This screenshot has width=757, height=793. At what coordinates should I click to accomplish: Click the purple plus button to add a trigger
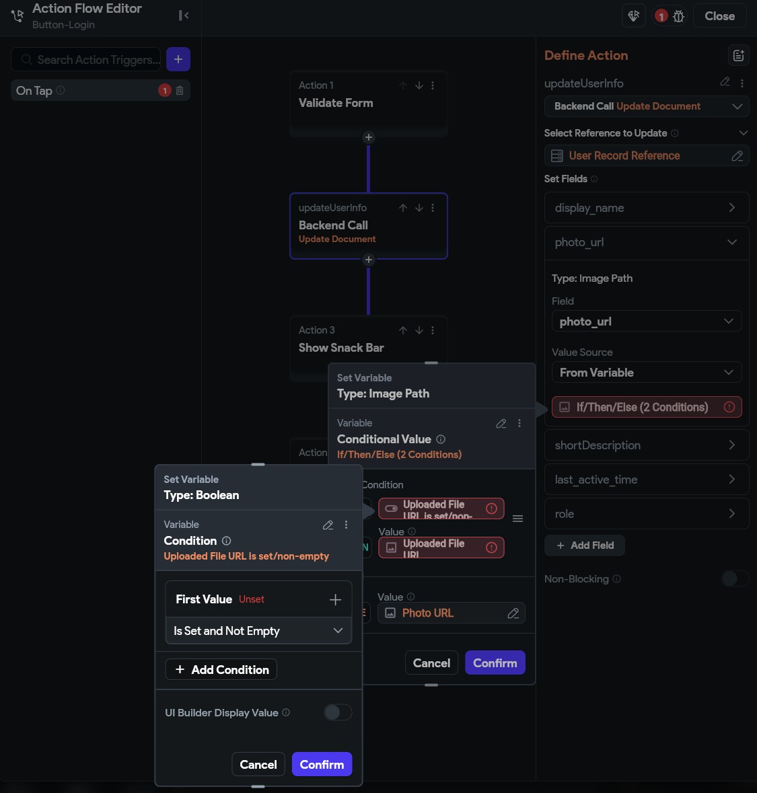178,59
